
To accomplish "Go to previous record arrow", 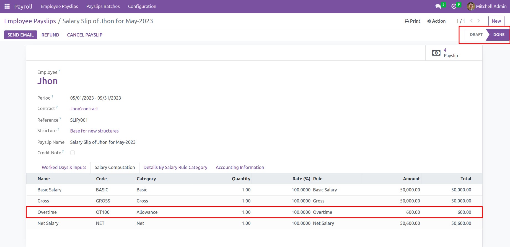I will pyautogui.click(x=471, y=21).
